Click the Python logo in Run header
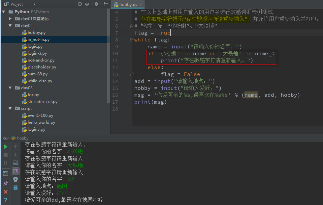 pos(13,138)
